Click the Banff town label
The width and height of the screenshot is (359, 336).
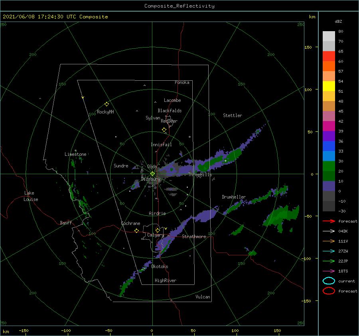[66, 223]
